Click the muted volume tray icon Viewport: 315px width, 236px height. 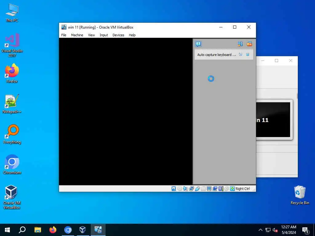tap(275, 230)
